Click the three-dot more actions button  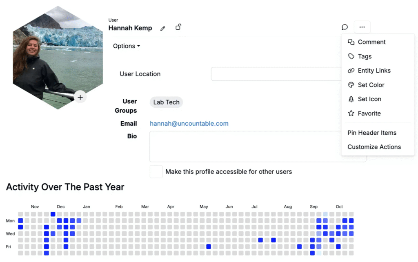pyautogui.click(x=362, y=27)
